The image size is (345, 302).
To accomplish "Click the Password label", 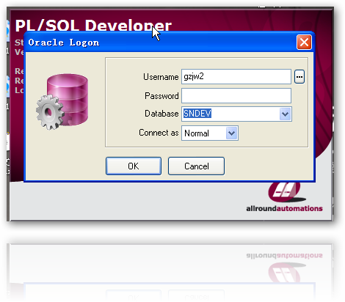I will (161, 96).
